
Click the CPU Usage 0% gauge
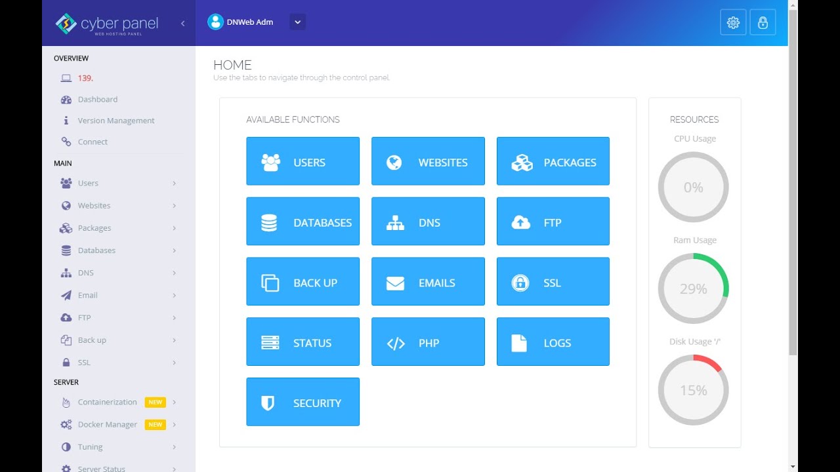693,187
